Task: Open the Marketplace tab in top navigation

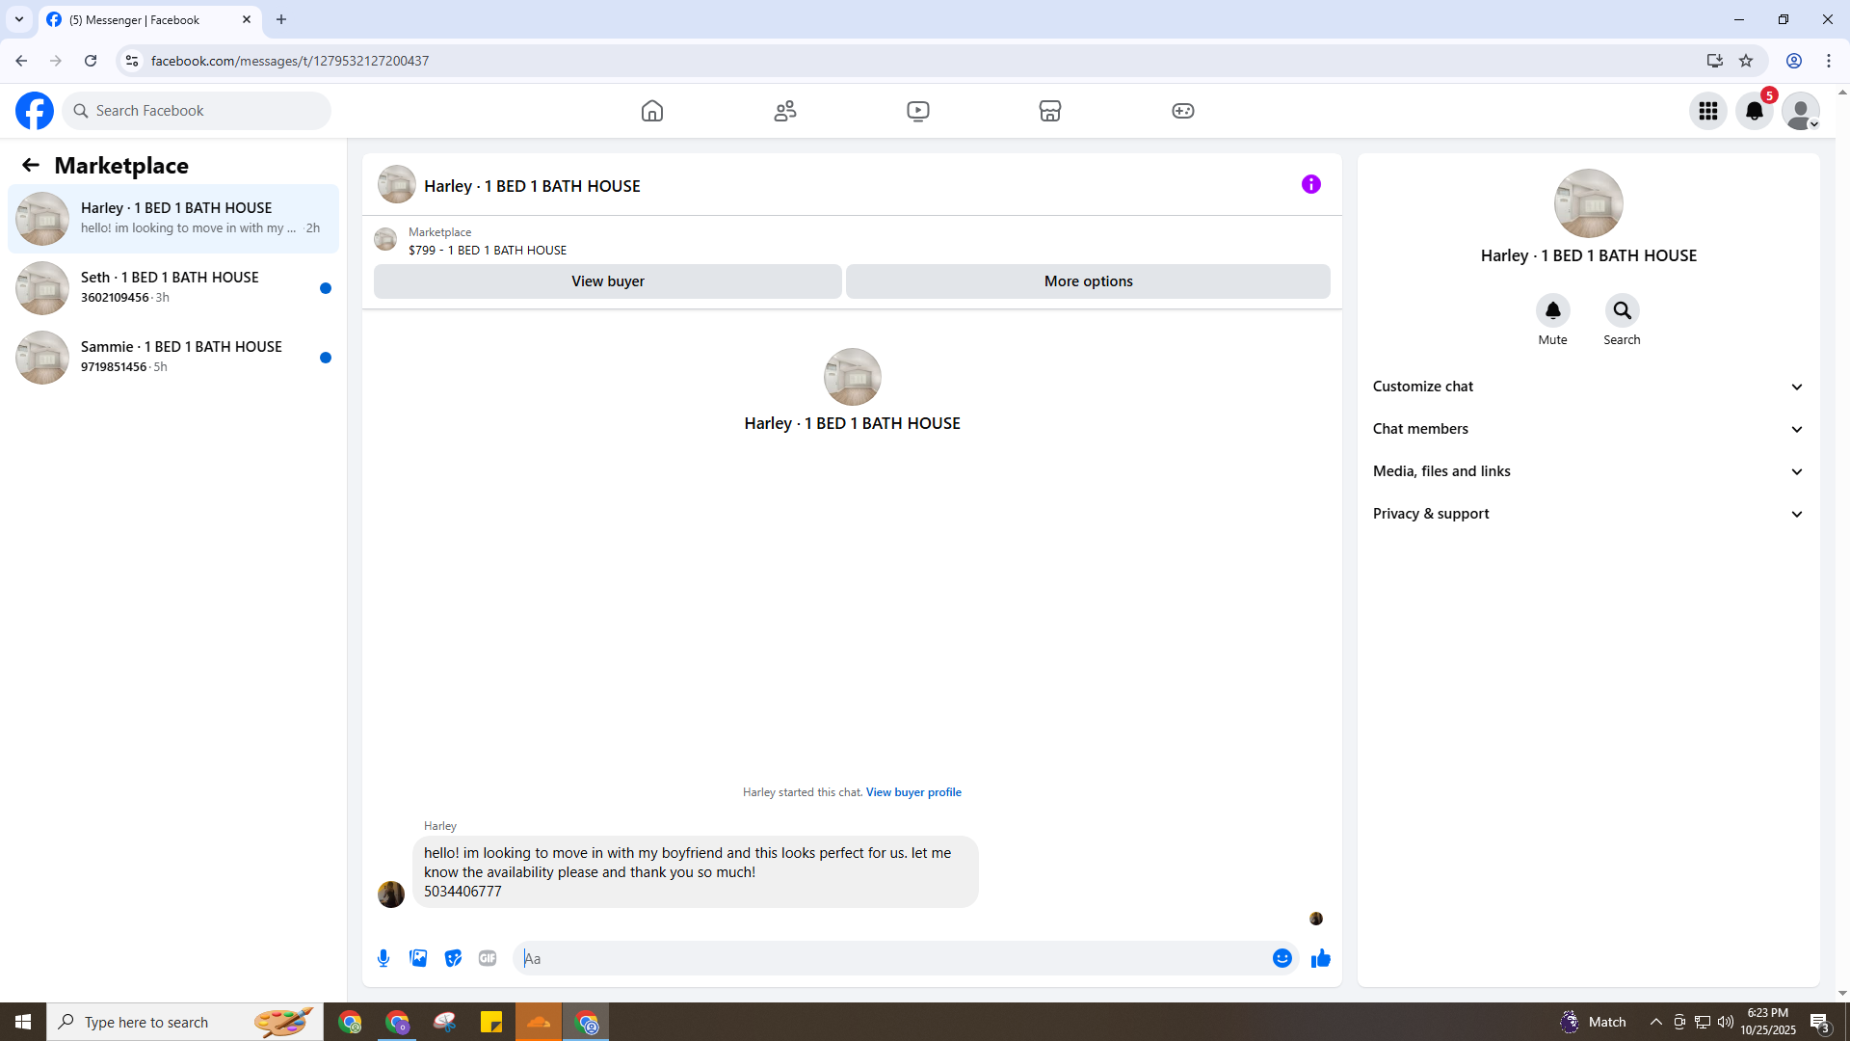Action: click(1049, 111)
